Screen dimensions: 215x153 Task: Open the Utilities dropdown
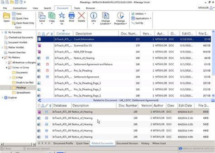click(139, 14)
